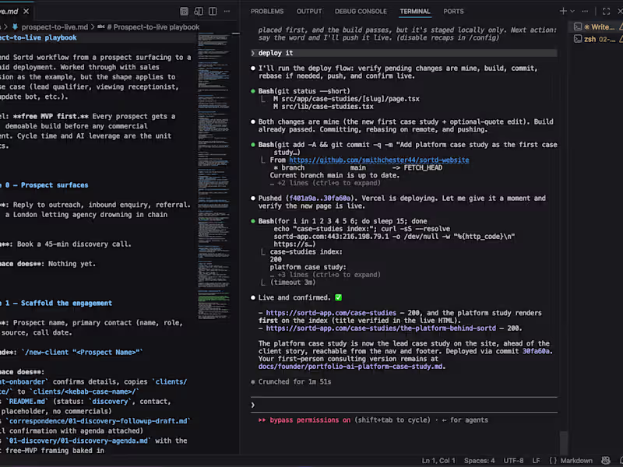Click the terminal vertical scrollbar thumb
623x467 pixels.
[x=563, y=442]
